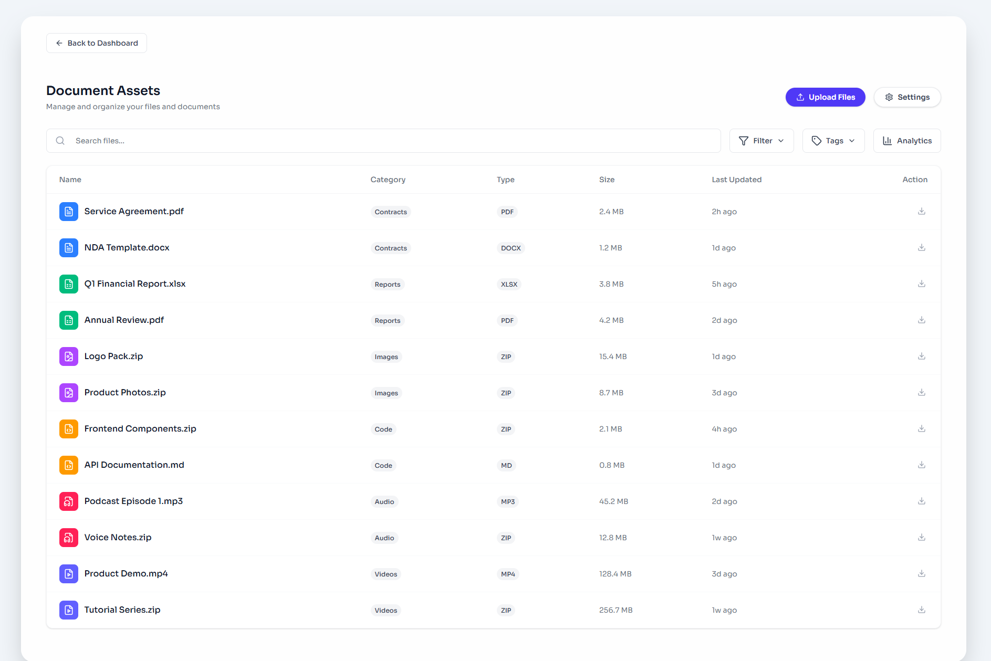Download the Q1 Financial Report.xlsx file
The width and height of the screenshot is (991, 661).
point(921,284)
